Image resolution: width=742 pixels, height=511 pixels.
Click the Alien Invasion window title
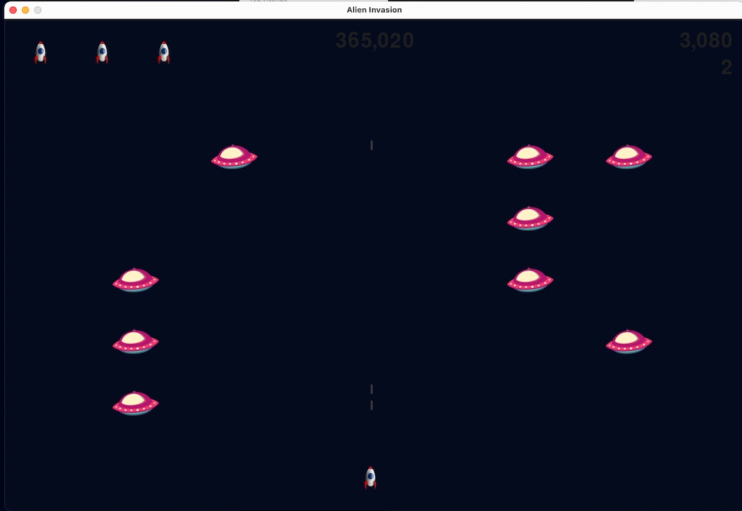(x=374, y=10)
